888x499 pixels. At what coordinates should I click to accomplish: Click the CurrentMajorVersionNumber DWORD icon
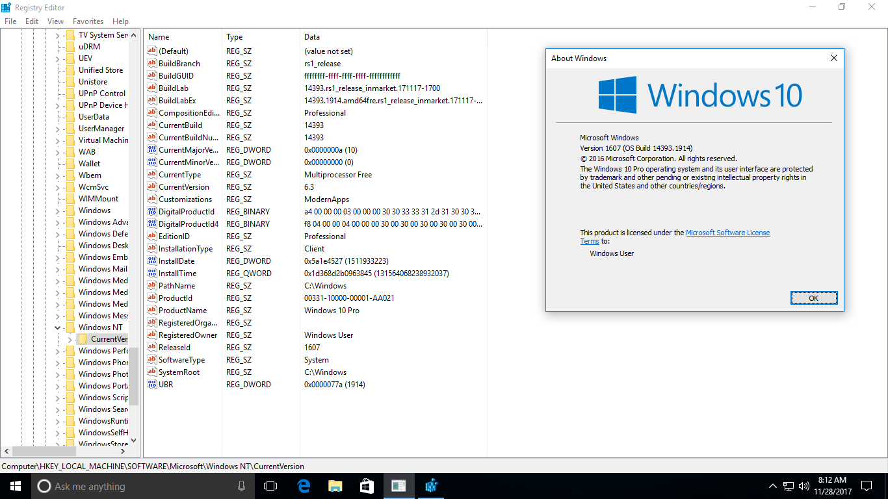tap(152, 150)
